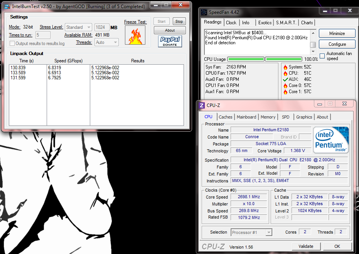Image resolution: width=359 pixels, height=254 pixels.
Task: Toggle Automatic fan speed checkbox in SpeedFan
Action: [322, 56]
